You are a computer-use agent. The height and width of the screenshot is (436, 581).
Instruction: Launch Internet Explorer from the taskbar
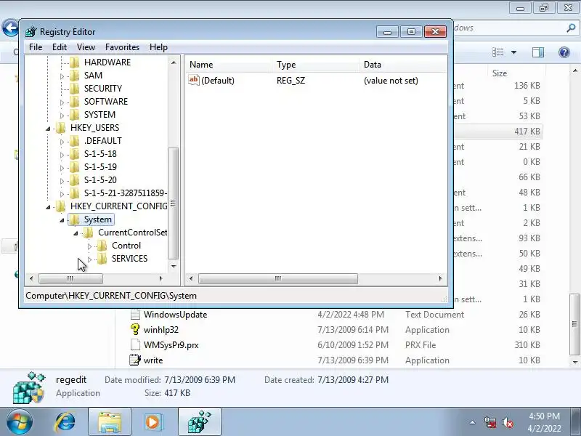click(x=65, y=422)
